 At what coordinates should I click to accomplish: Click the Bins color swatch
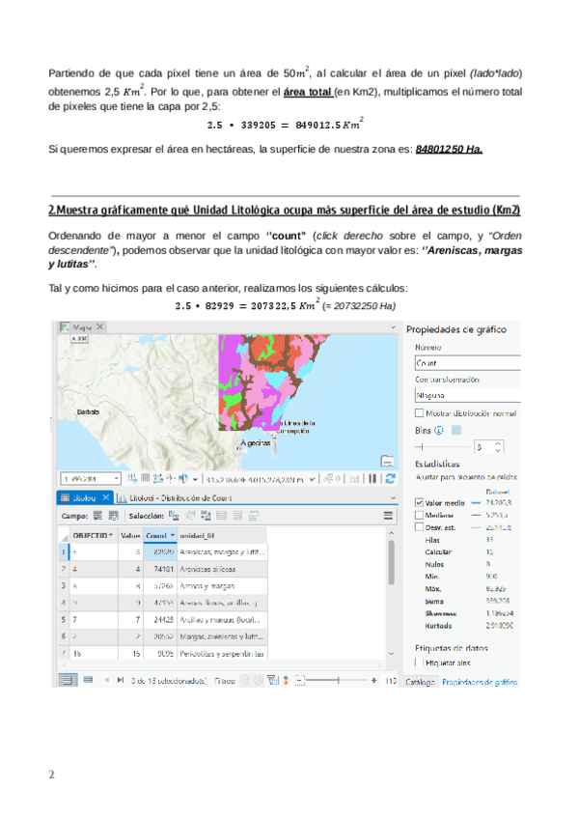(456, 430)
